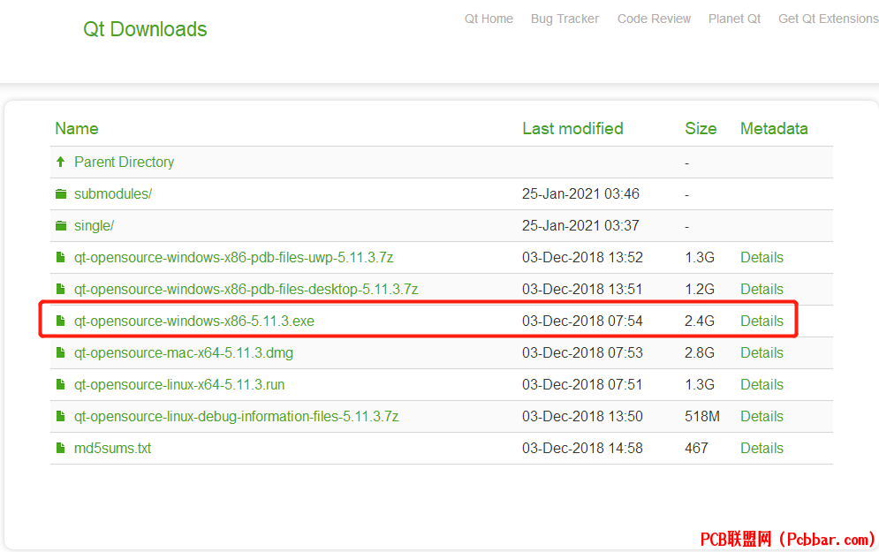Click the 467 size value
879x552 pixels.
696,449
